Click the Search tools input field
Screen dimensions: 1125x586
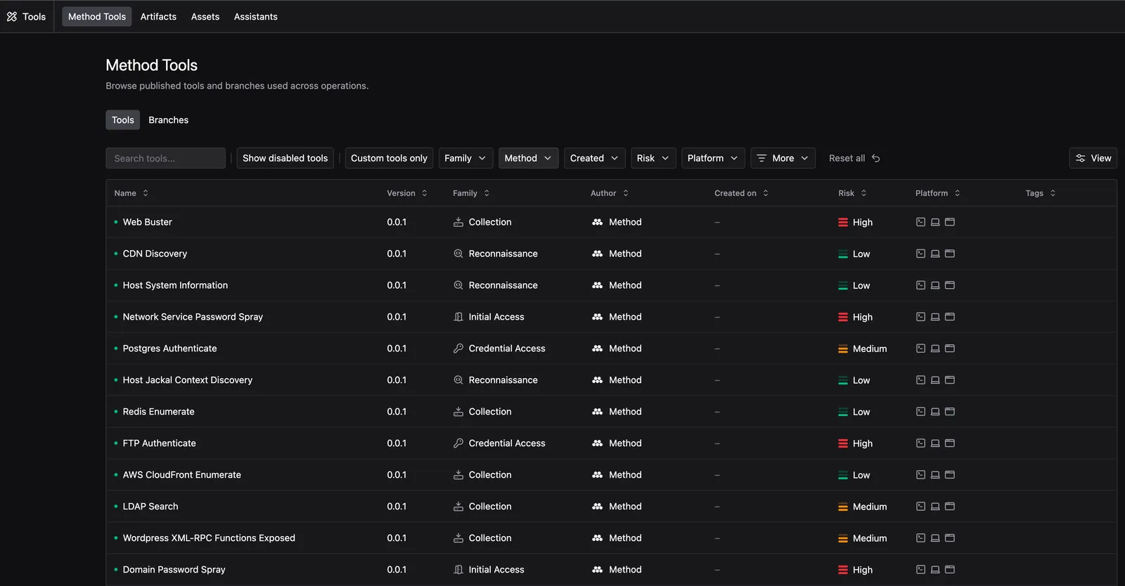click(x=166, y=158)
